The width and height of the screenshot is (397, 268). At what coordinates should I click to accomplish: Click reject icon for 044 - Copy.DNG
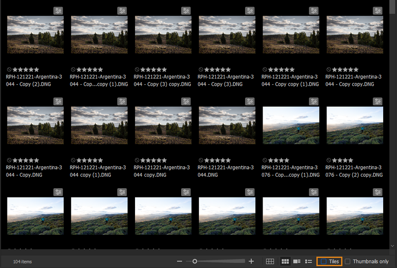pos(9,160)
